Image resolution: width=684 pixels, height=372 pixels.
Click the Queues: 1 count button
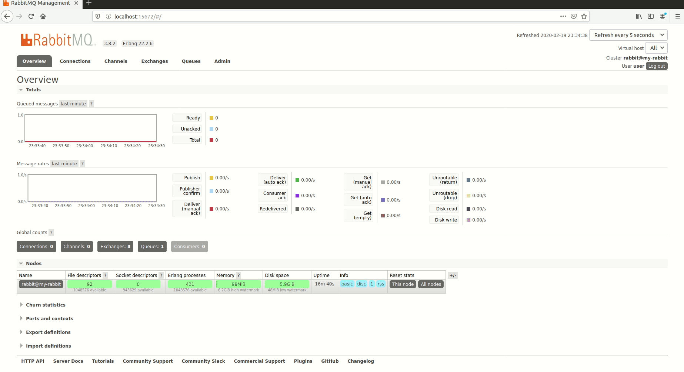[x=152, y=247]
